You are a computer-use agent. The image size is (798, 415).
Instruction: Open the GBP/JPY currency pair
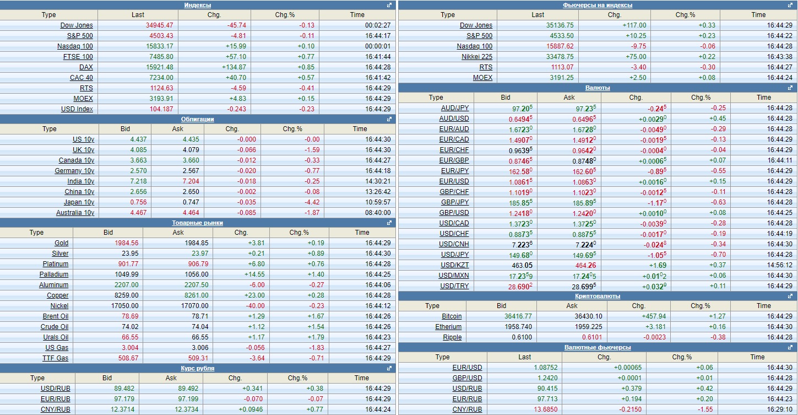[455, 202]
